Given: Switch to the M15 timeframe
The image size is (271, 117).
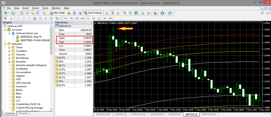Looking at the screenshot, I should click(77, 18).
